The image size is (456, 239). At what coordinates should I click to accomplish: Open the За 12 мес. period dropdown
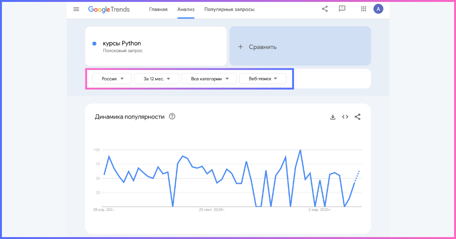pos(157,78)
